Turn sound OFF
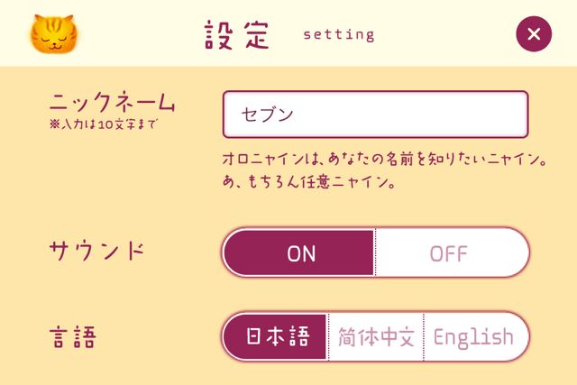The height and width of the screenshot is (385, 577). tap(452, 252)
